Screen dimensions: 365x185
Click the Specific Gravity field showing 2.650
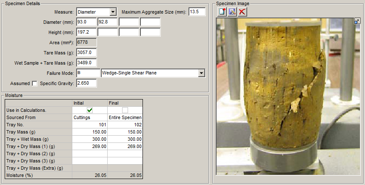[86, 83]
